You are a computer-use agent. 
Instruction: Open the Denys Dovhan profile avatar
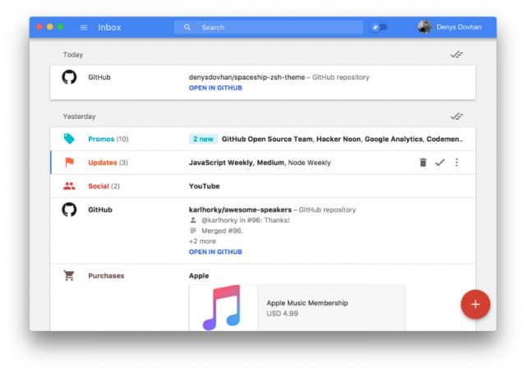(424, 27)
